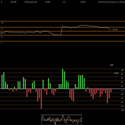Click the 100 label on the MR axis
125x125 pixels.
point(122,70)
